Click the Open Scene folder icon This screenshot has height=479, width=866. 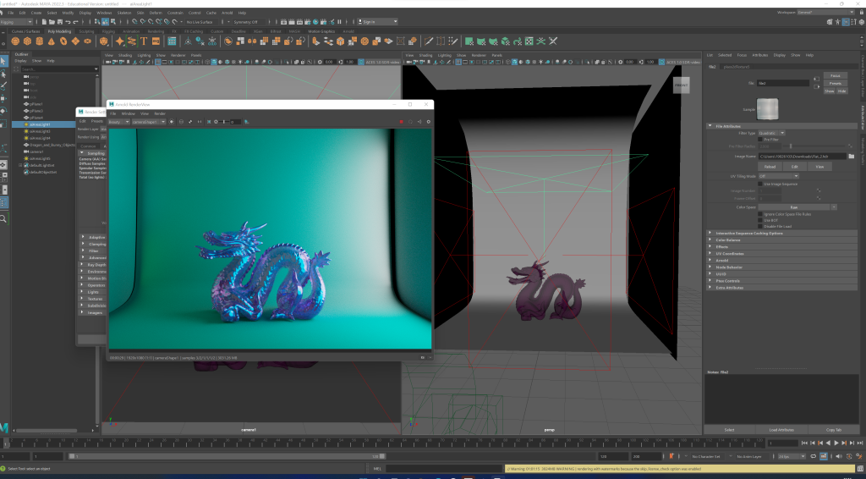[x=52, y=22]
